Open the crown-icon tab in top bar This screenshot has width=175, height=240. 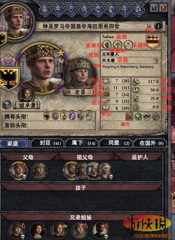click(45, 10)
